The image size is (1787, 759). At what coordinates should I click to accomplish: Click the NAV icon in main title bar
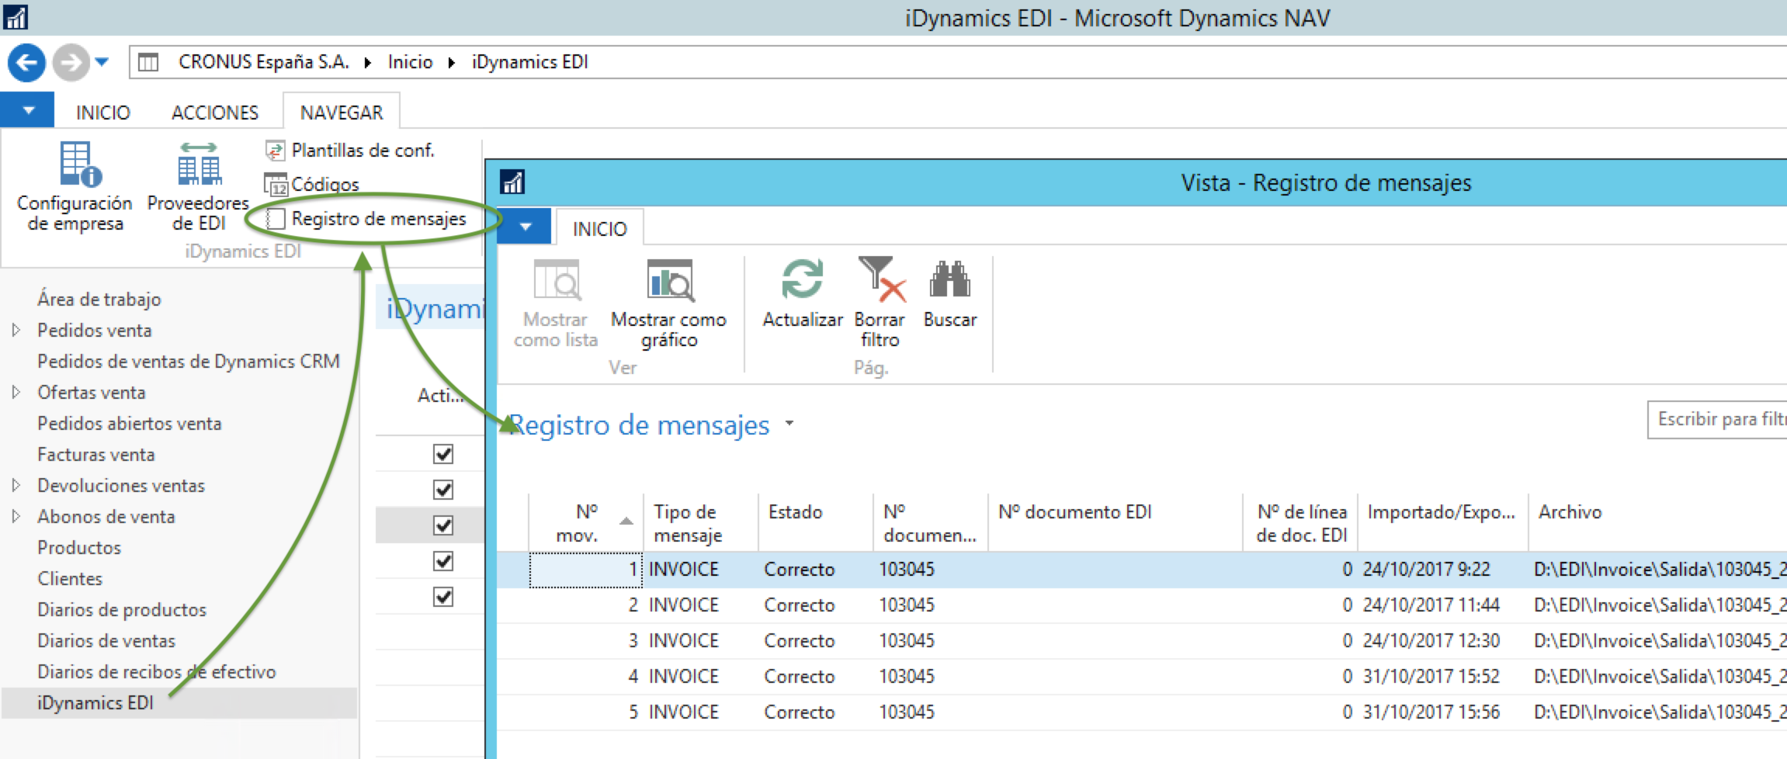[15, 17]
